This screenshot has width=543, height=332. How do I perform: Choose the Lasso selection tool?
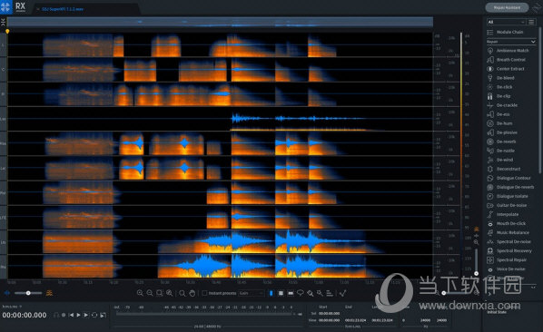pos(301,293)
